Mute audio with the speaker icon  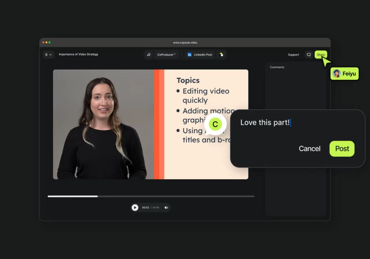[x=166, y=207]
